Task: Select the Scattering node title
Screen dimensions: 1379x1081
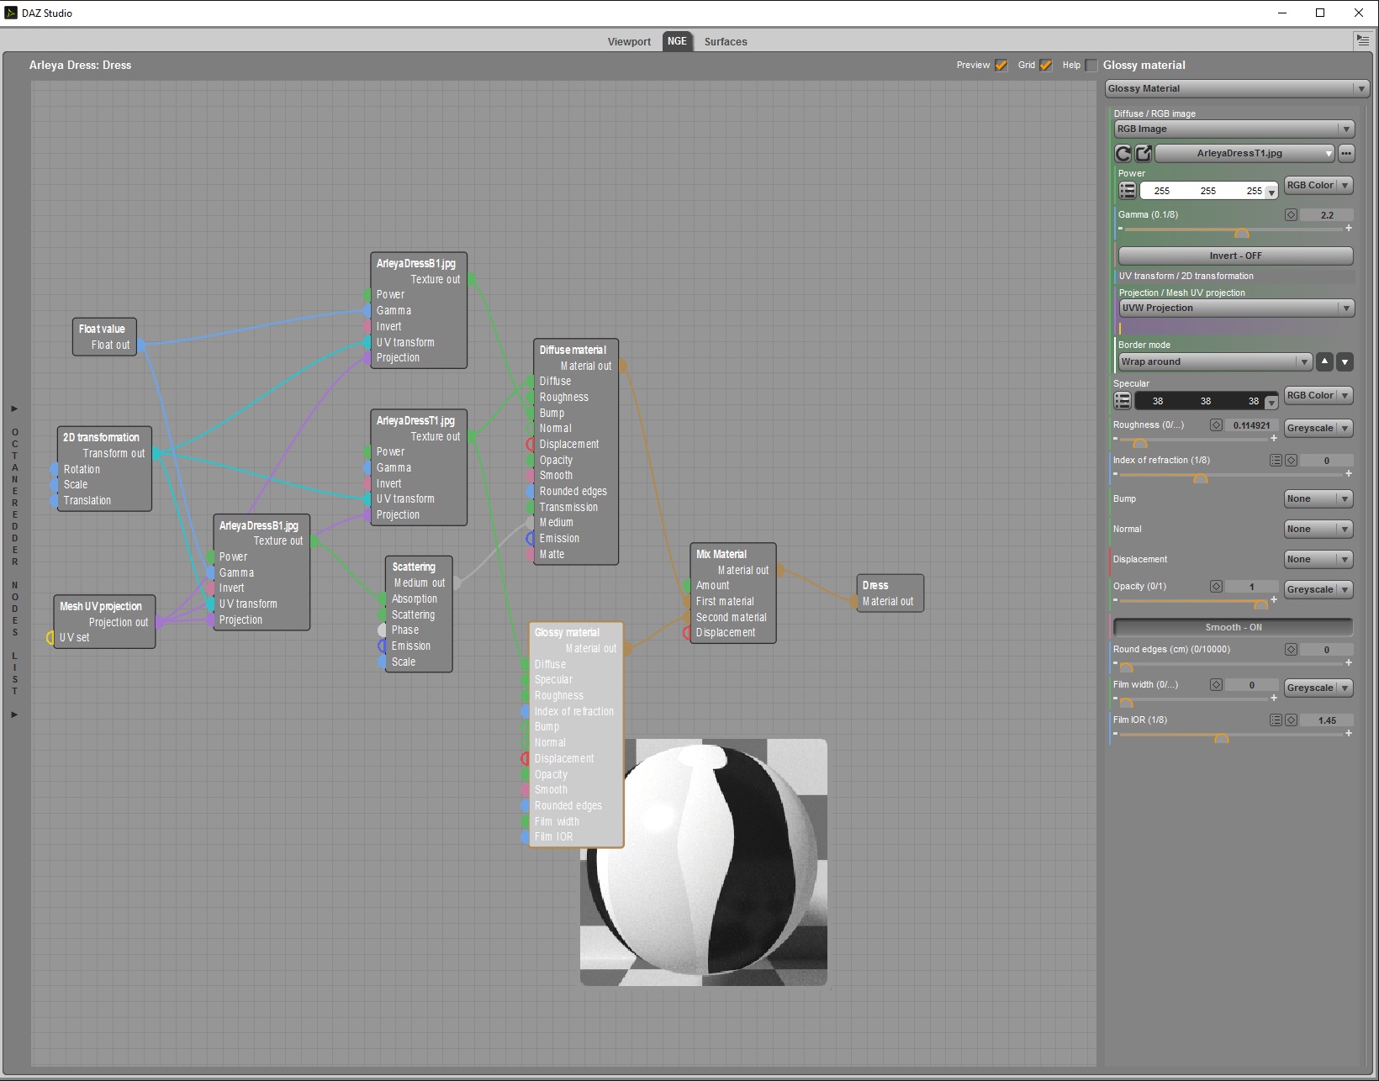Action: pos(414,567)
